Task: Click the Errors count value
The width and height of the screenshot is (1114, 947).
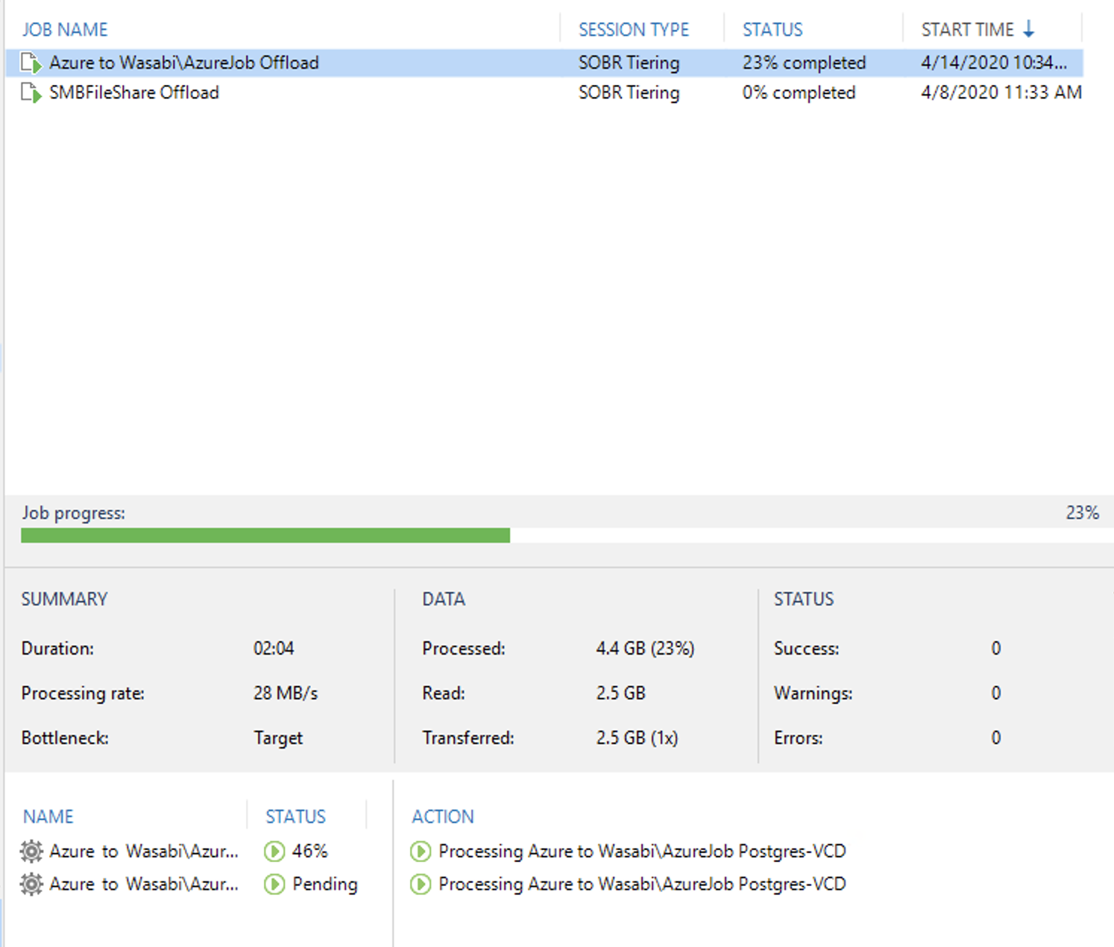Action: pos(996,738)
